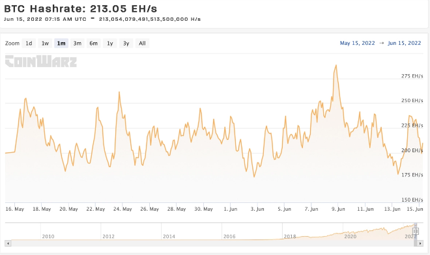The height and width of the screenshot is (255, 430).
Task: Switch chart zoom to 3m
Action: (x=78, y=44)
